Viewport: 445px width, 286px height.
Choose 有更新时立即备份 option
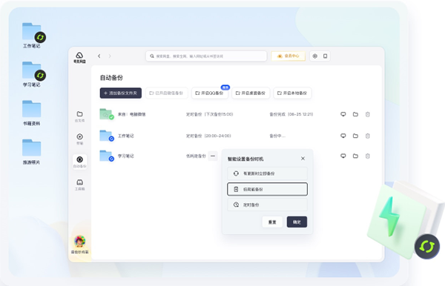(x=267, y=173)
